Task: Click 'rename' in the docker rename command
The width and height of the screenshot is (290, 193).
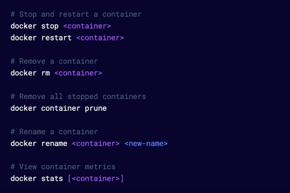Action: [x=54, y=144]
